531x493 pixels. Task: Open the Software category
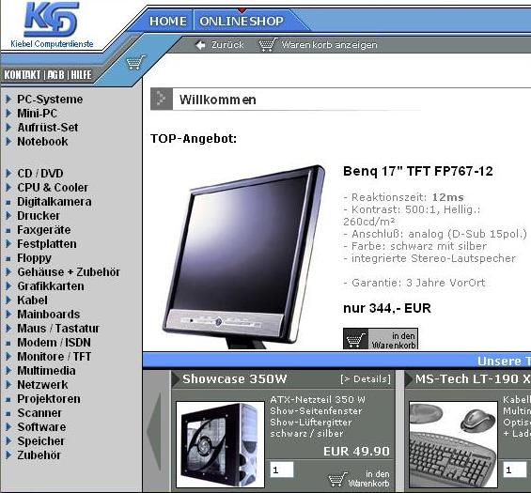[41, 426]
